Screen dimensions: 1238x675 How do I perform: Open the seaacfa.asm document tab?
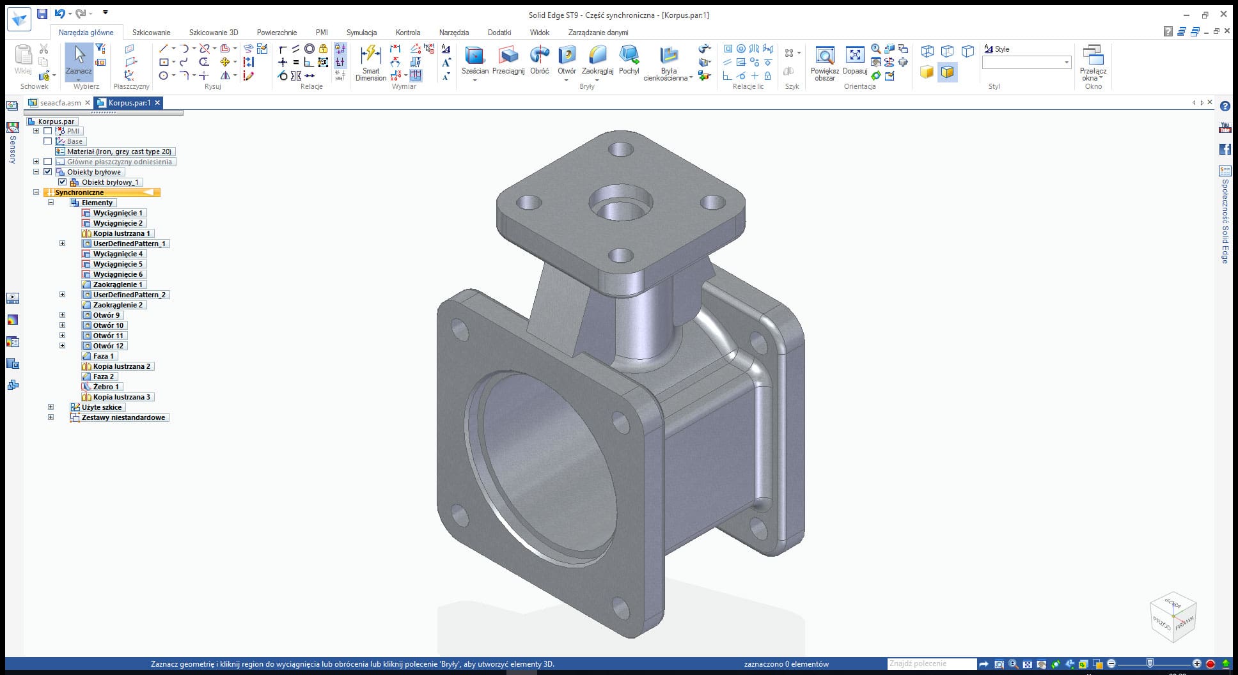click(60, 103)
